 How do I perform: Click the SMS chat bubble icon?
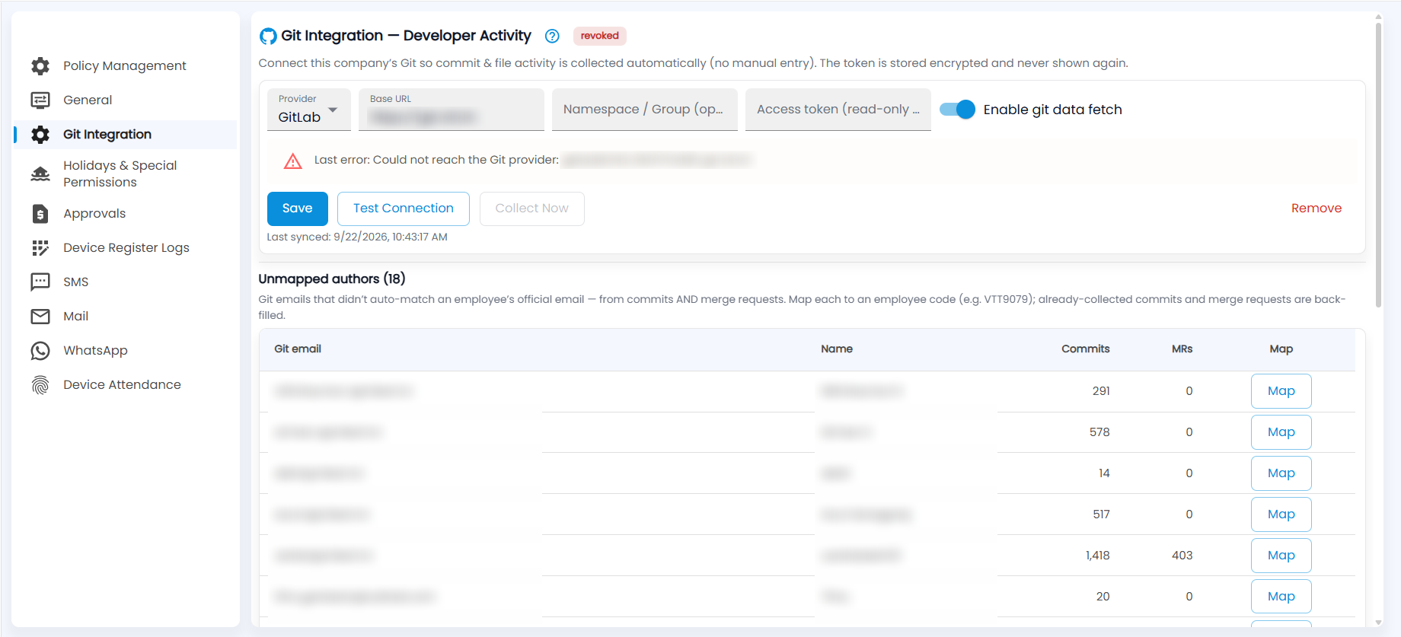[x=40, y=282]
